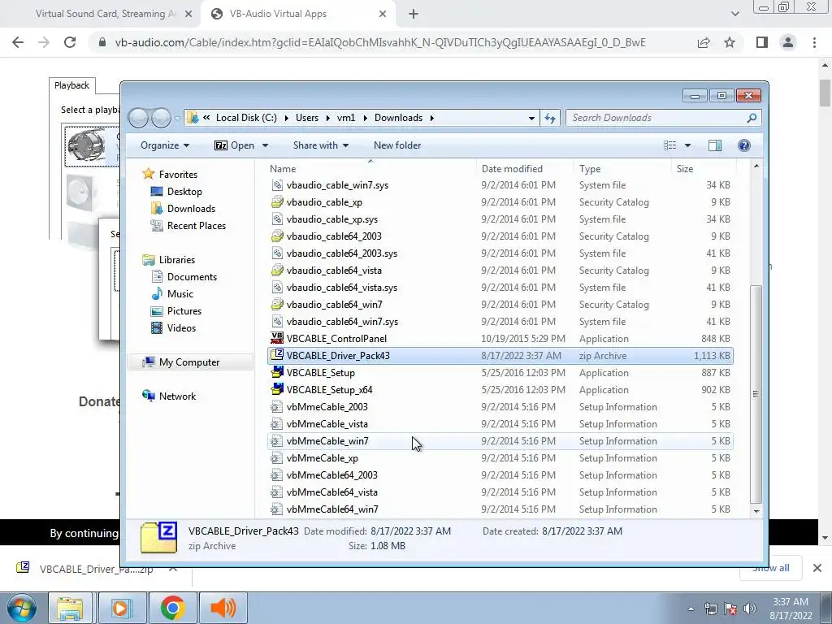The width and height of the screenshot is (832, 624).
Task: Sort files by Type column
Action: 622,169
